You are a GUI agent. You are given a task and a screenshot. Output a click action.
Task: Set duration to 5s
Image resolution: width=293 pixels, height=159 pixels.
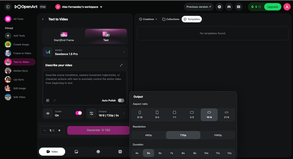click(148, 153)
